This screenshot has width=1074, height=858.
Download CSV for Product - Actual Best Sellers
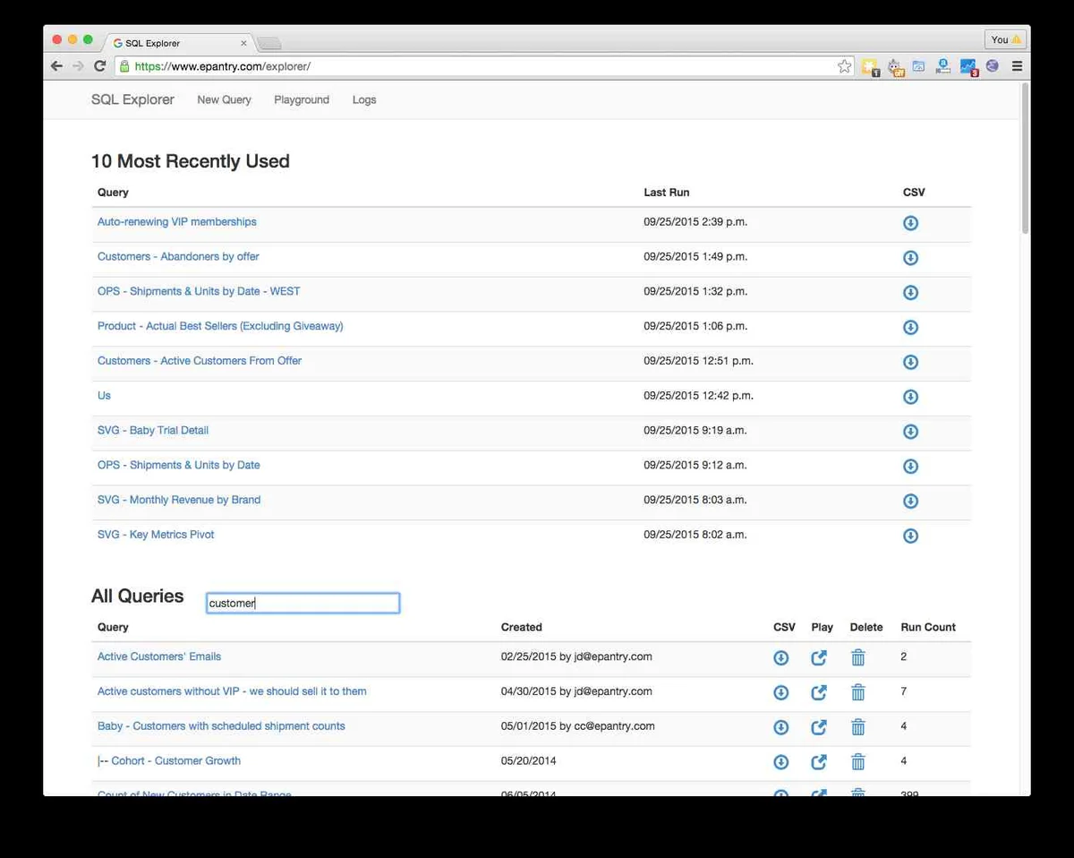coord(910,328)
